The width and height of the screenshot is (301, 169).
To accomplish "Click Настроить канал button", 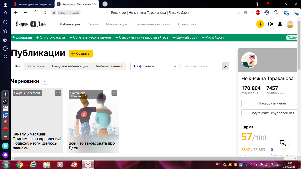I will (x=269, y=103).
